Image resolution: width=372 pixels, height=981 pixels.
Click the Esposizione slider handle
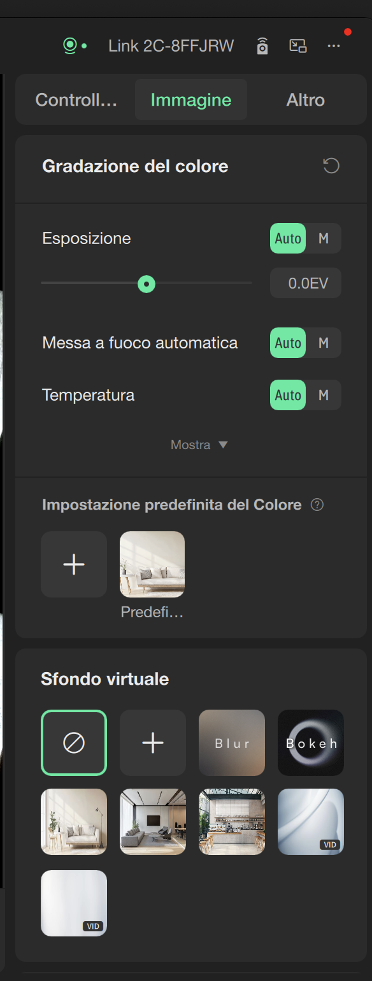pos(147,283)
